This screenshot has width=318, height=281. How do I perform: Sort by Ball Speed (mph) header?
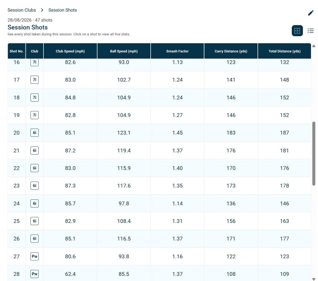click(x=124, y=51)
